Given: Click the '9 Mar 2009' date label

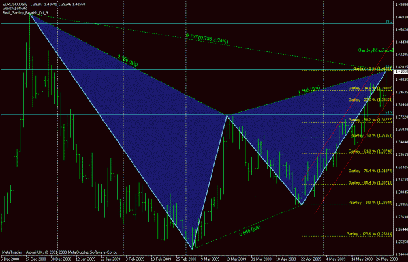Looking at the screenshot, I should tap(210, 259).
